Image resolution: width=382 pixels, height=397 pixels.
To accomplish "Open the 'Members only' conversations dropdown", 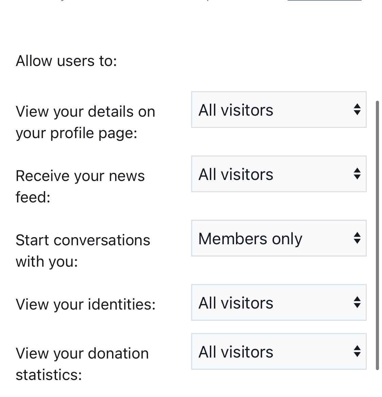I will pos(279,238).
